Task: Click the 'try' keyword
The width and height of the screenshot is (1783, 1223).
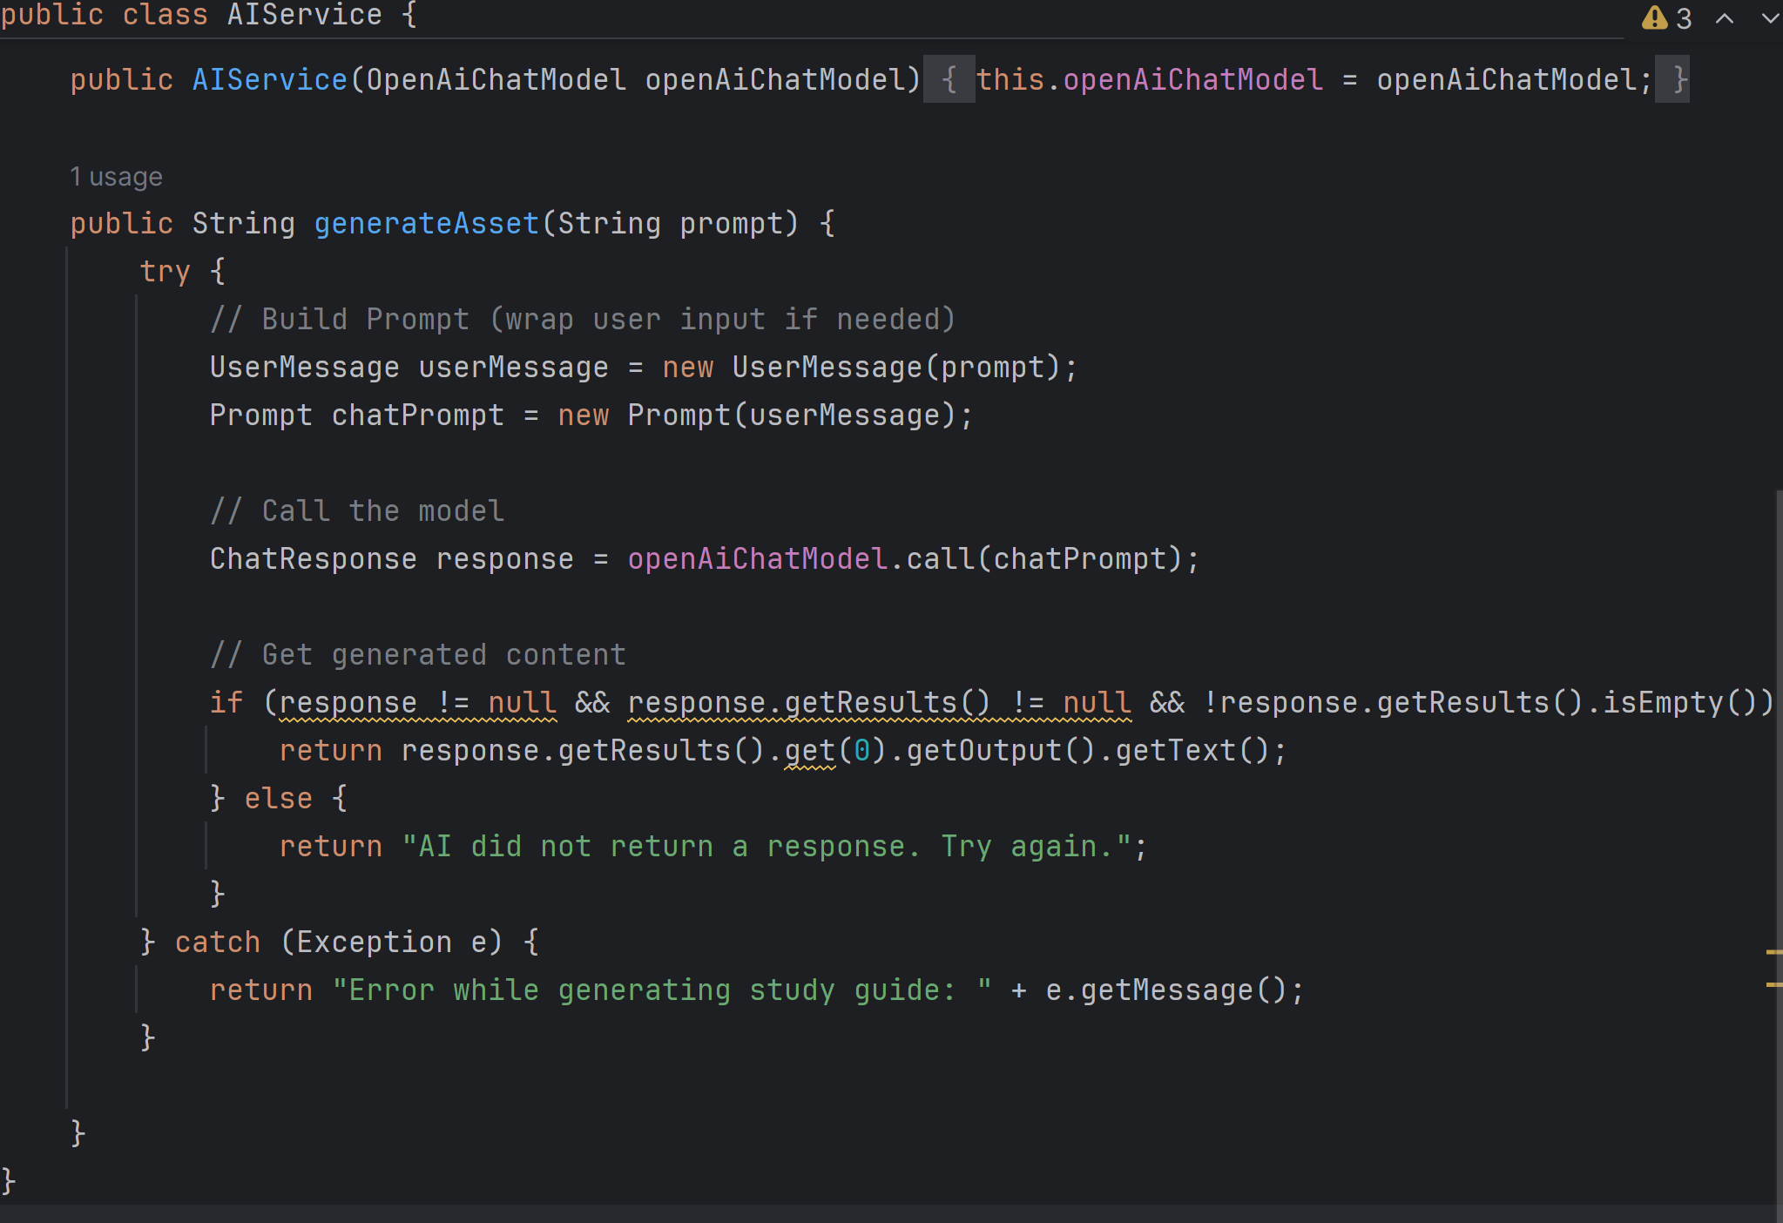Action: click(165, 272)
